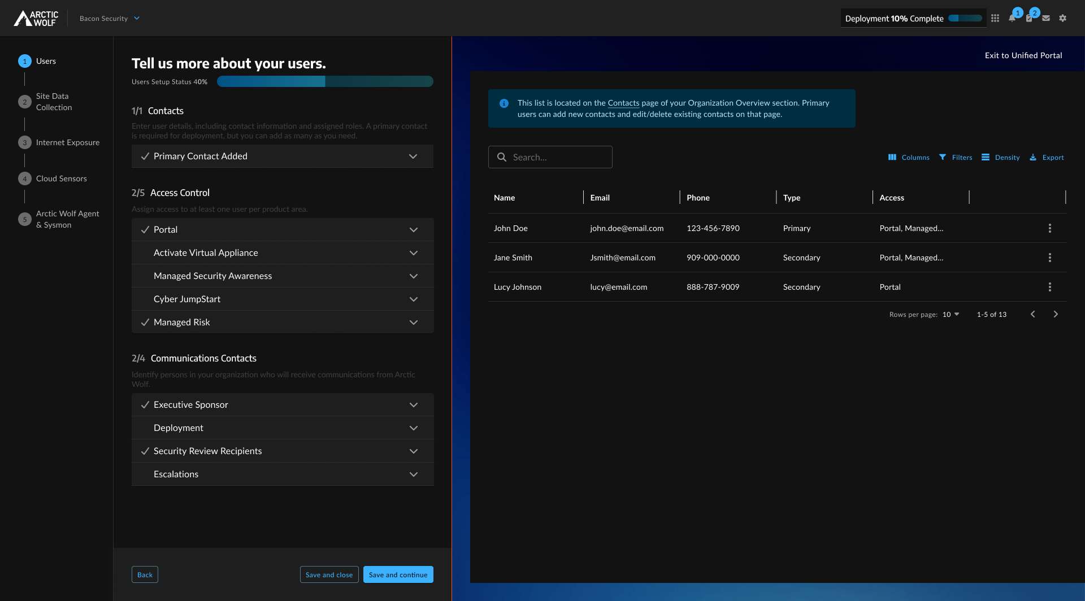Click Jsmith@email.com cell
1085x601 pixels.
click(x=623, y=258)
